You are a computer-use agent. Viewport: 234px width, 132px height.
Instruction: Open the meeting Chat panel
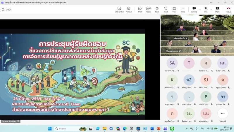pos(140,9)
